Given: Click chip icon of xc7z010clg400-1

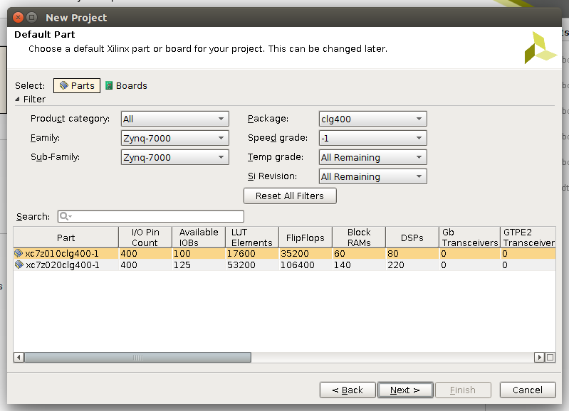Looking at the screenshot, I should pyautogui.click(x=19, y=253).
